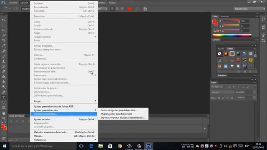Choose Ajustes de color menu item
The image size is (267, 150).
pos(64,120)
